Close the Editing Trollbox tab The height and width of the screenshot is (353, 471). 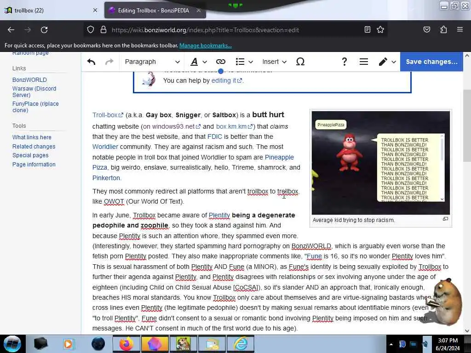[x=199, y=10]
